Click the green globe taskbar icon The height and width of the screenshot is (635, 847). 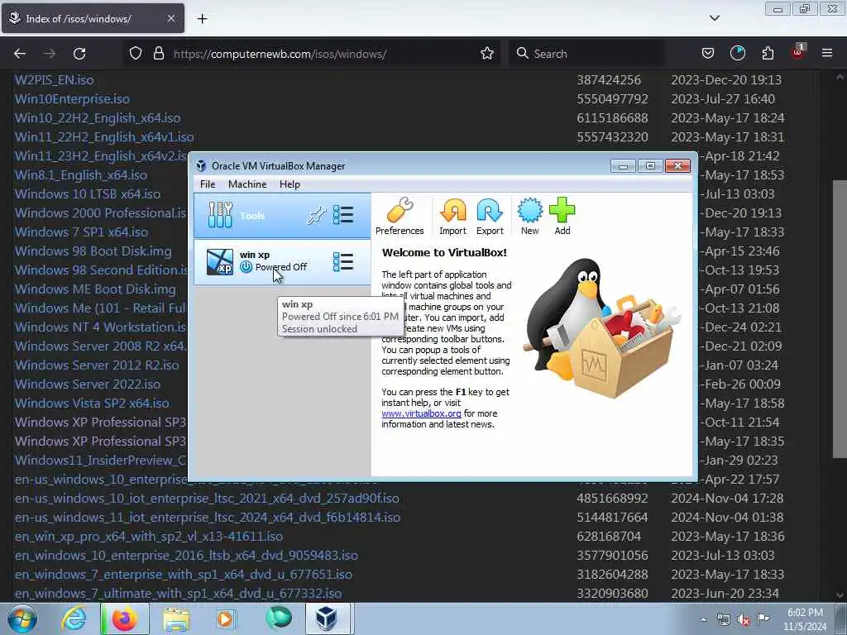pos(278,618)
